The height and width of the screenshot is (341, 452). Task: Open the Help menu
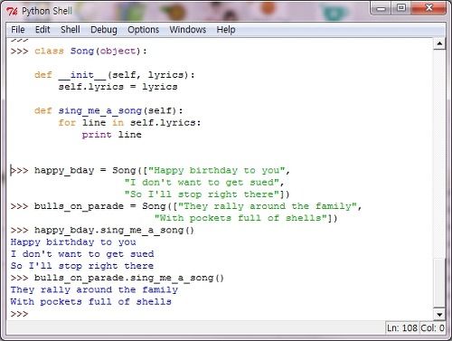point(226,30)
